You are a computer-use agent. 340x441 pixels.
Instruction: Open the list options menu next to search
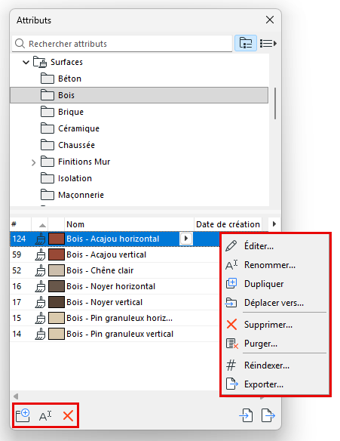tap(268, 43)
